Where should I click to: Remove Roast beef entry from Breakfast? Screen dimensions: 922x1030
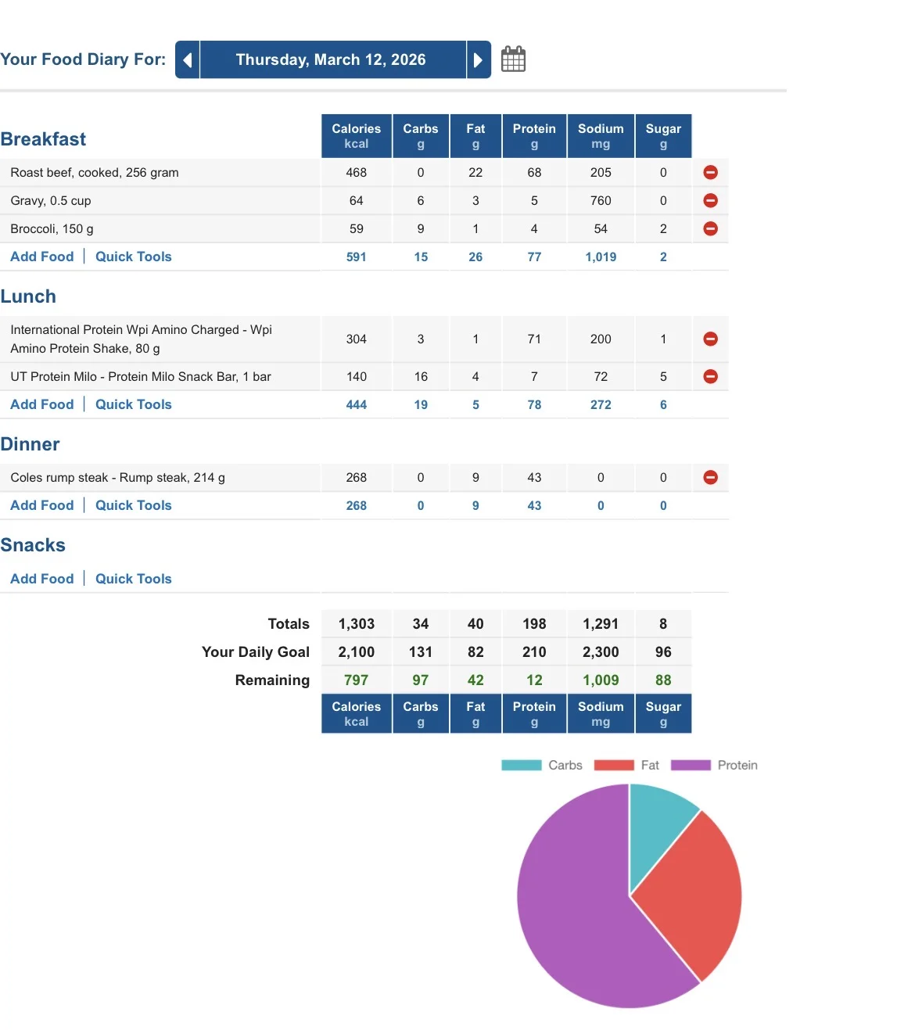(x=710, y=173)
